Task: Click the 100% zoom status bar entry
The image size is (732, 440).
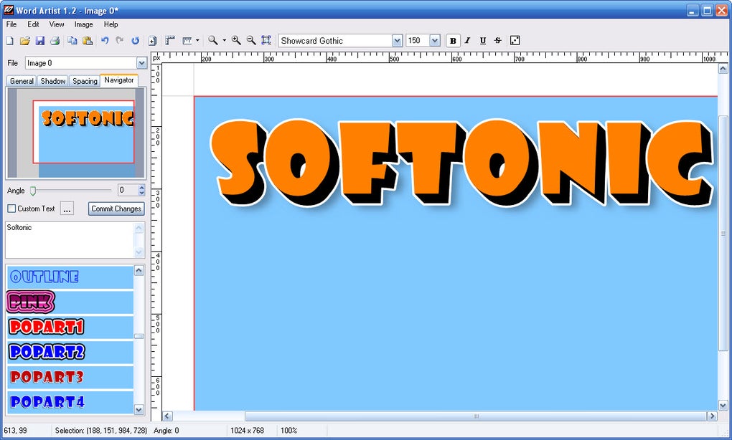Action: click(x=289, y=431)
